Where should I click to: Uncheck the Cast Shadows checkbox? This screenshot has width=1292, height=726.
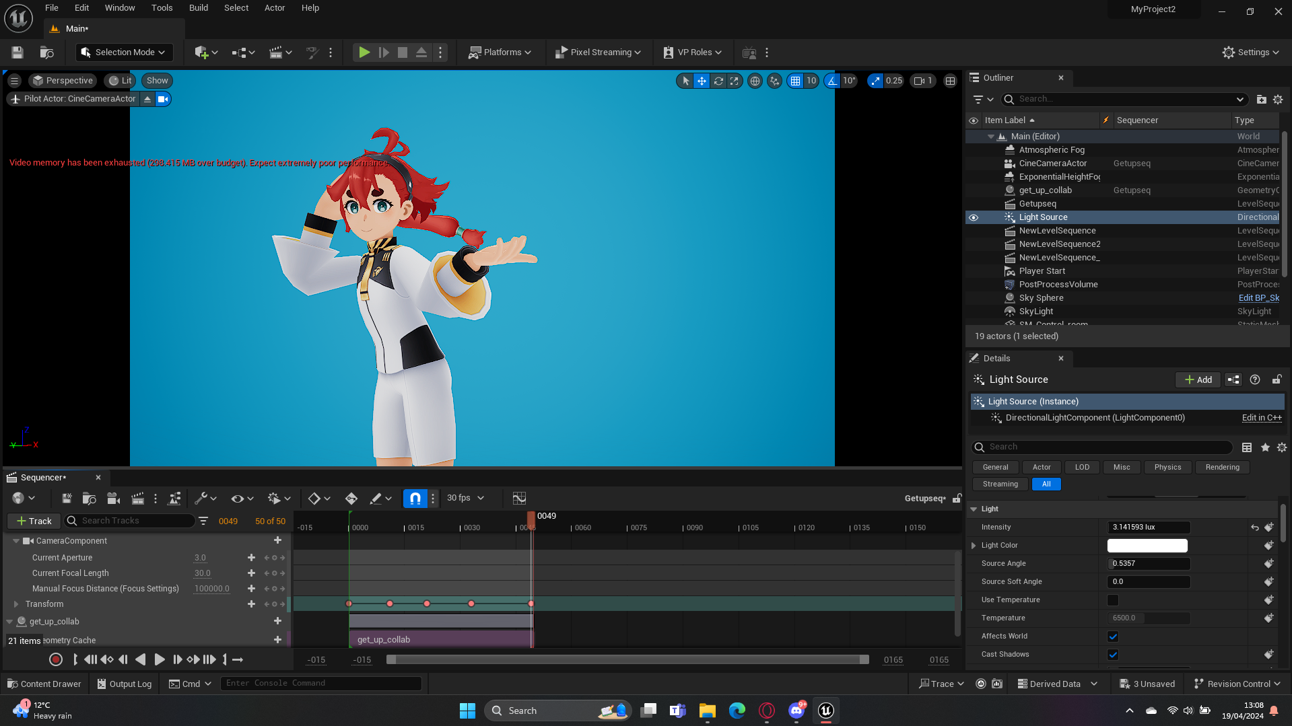tap(1113, 655)
